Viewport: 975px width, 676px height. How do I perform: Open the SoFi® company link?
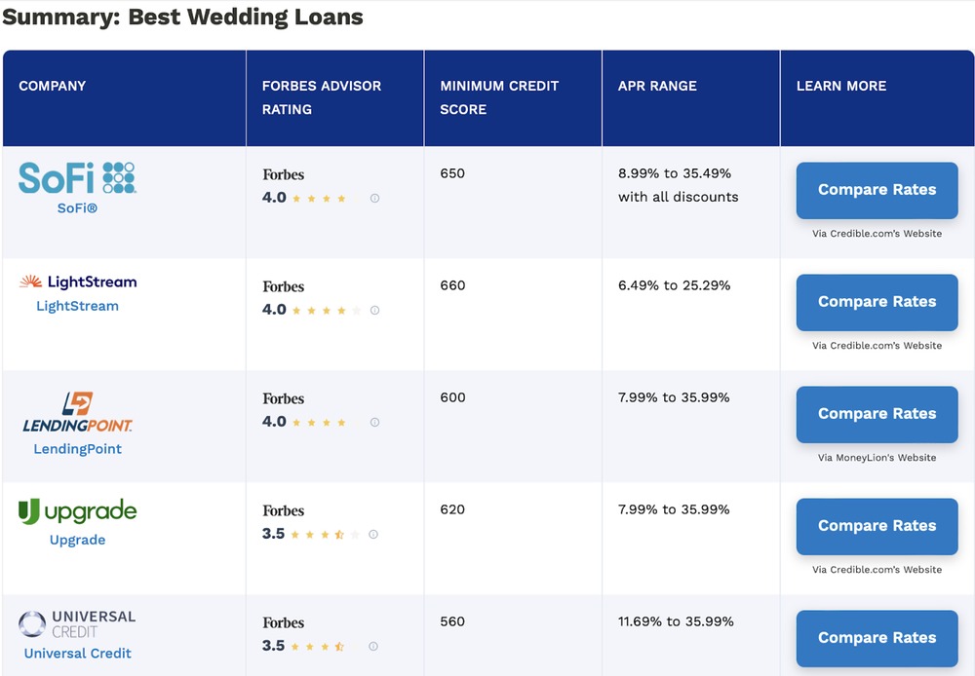click(77, 208)
